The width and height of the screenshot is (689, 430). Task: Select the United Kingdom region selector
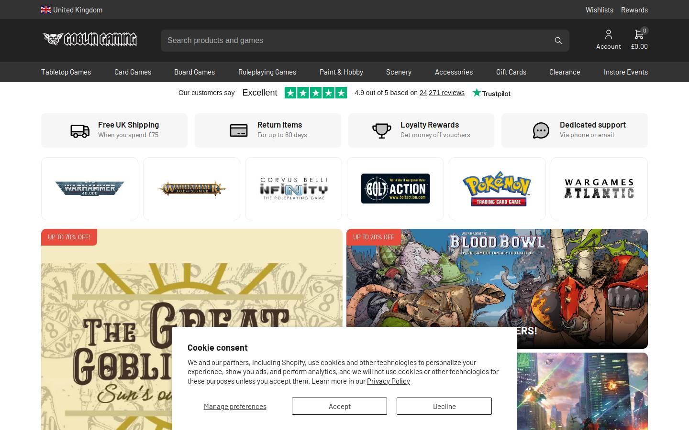[x=72, y=10]
